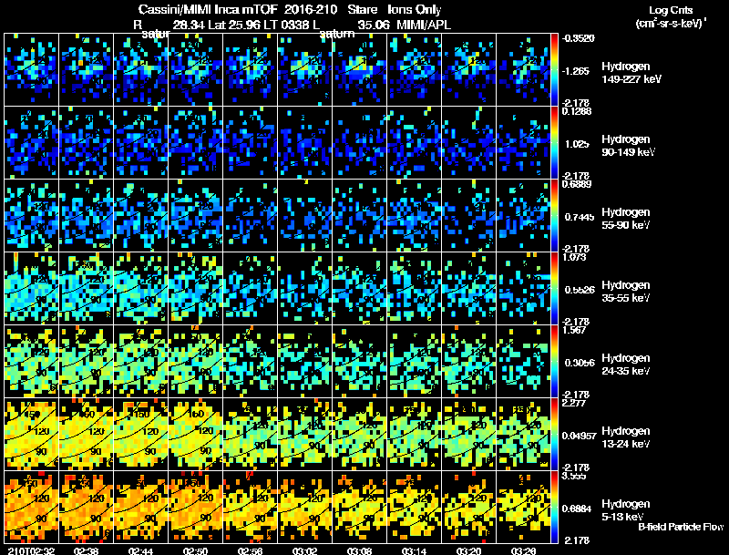Click color scale bar beside 24-35 keV row
This screenshot has height=555, width=729.
[x=554, y=362]
